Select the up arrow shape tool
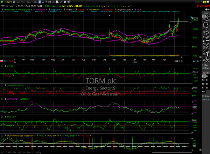 click(208, 62)
